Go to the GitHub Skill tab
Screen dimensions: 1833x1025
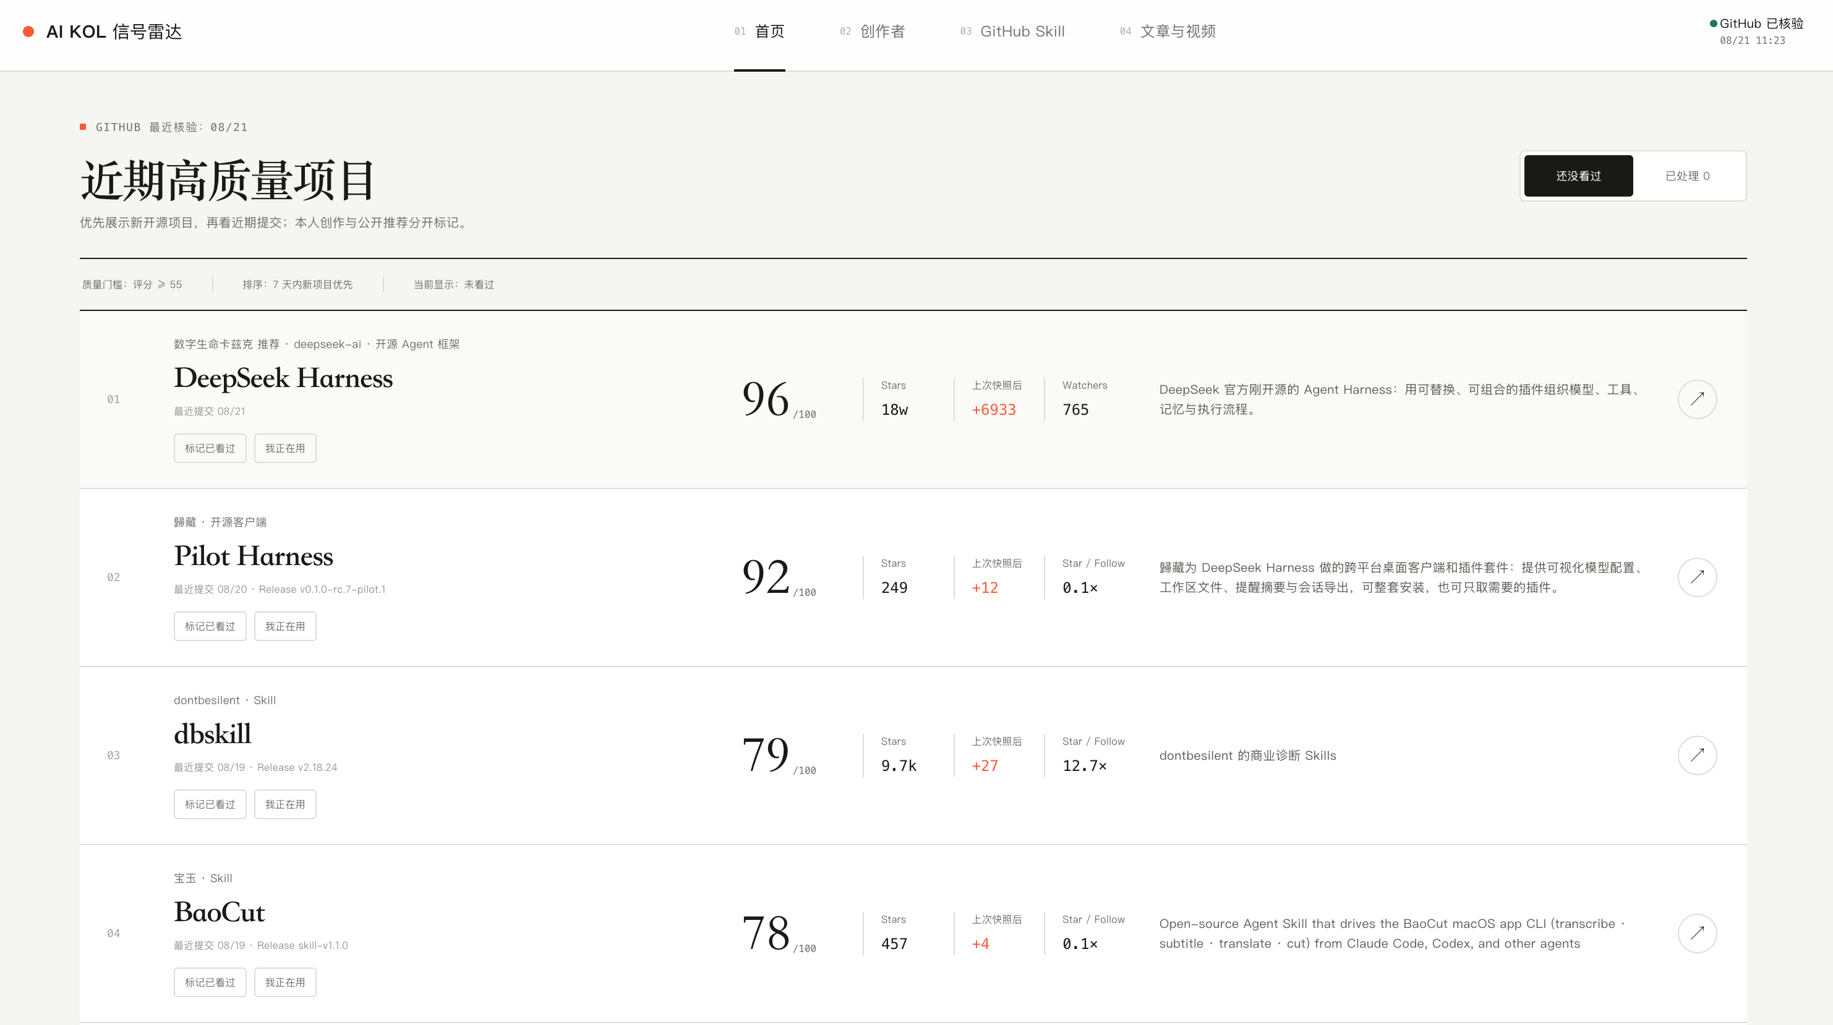pyautogui.click(x=1012, y=32)
